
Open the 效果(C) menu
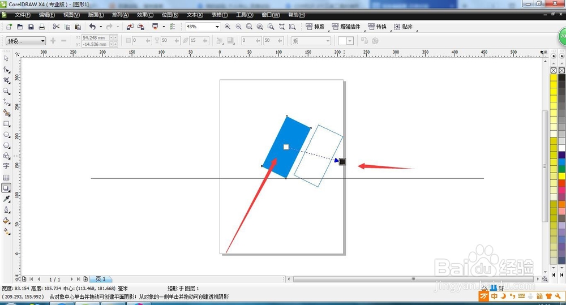point(145,15)
